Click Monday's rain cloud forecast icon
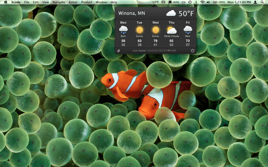This screenshot has width=268, height=167. (x=123, y=30)
